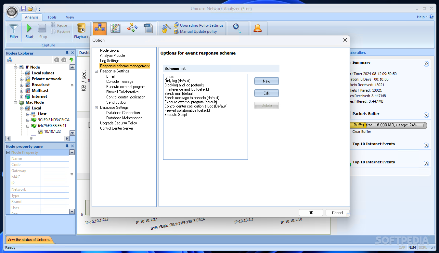Collapse Response Settings in Option tree

[x=97, y=71]
